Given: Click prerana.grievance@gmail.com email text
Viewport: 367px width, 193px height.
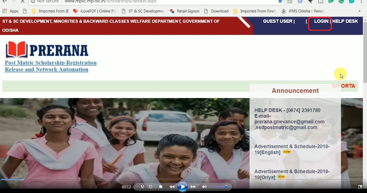Looking at the screenshot, I should point(289,122).
